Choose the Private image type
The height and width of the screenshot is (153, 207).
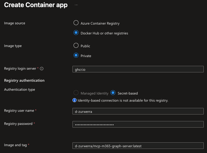(76, 55)
